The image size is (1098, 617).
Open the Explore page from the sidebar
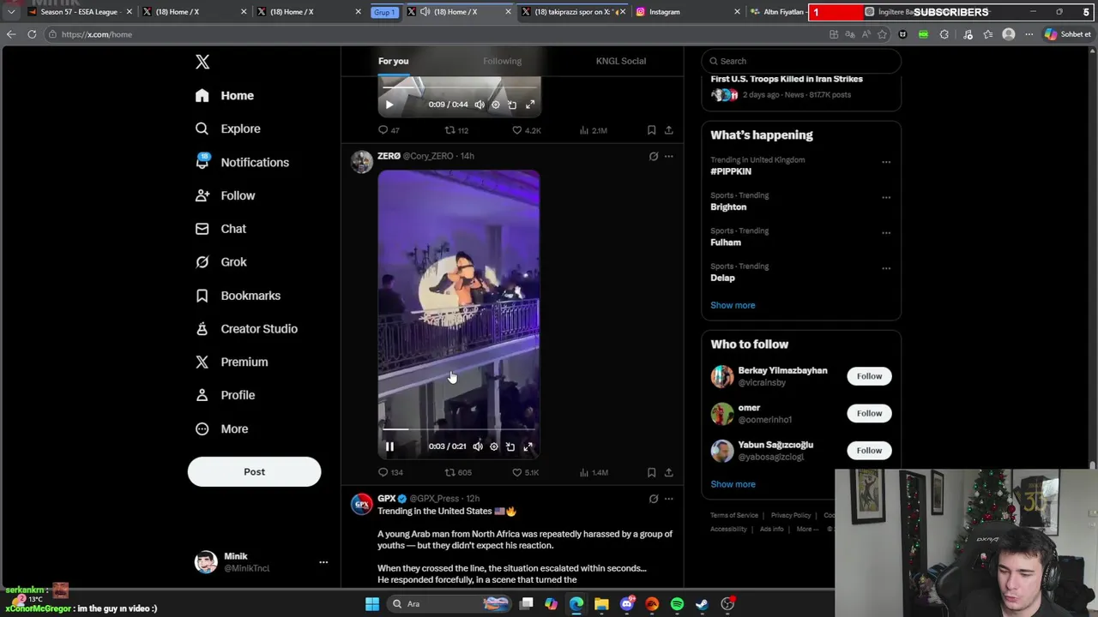(228, 129)
